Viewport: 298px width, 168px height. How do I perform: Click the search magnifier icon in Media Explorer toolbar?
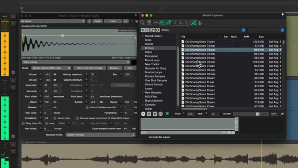tap(143, 23)
